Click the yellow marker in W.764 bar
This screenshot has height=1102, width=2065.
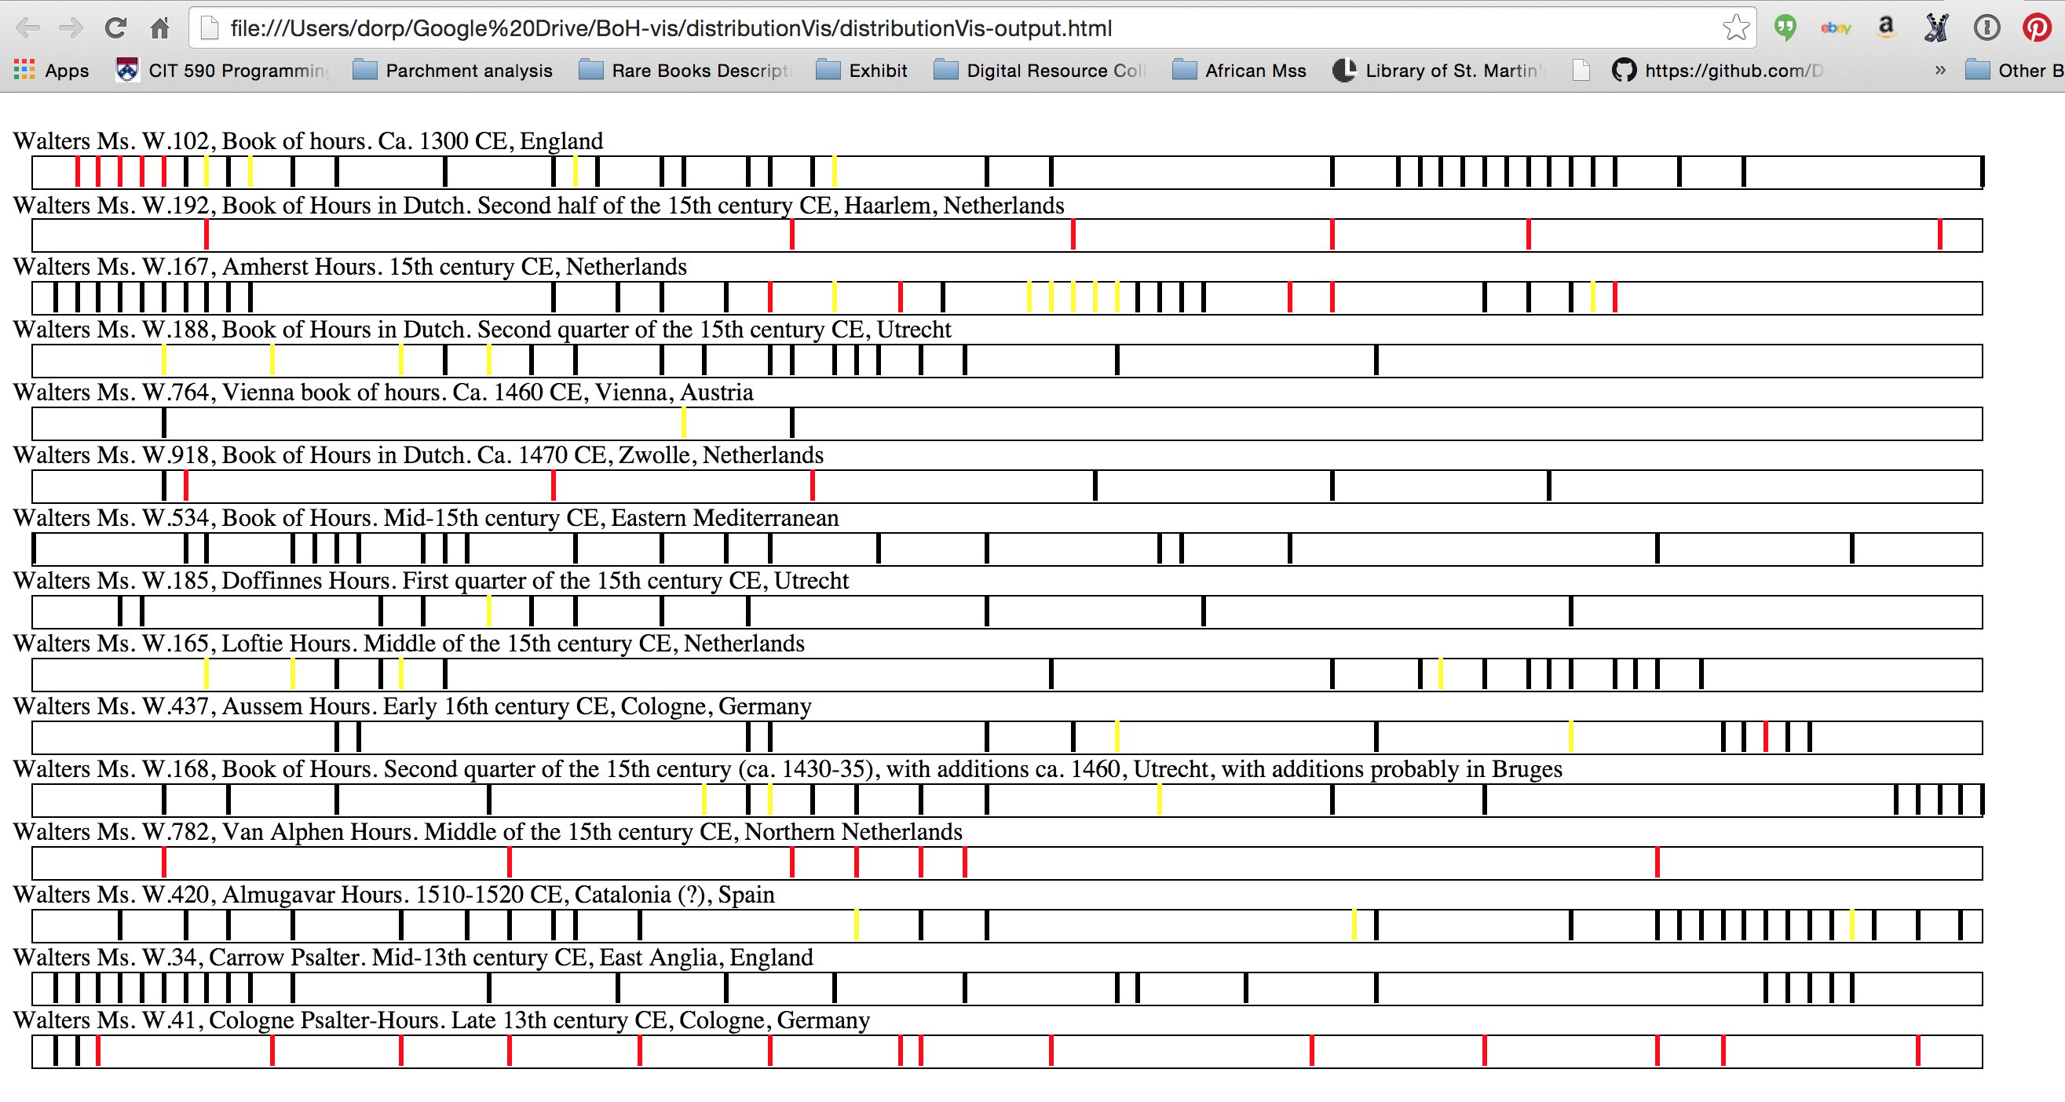tap(683, 423)
